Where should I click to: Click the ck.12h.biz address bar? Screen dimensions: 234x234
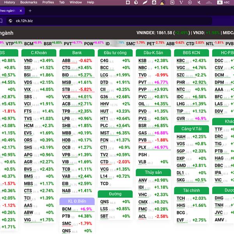[109, 21]
